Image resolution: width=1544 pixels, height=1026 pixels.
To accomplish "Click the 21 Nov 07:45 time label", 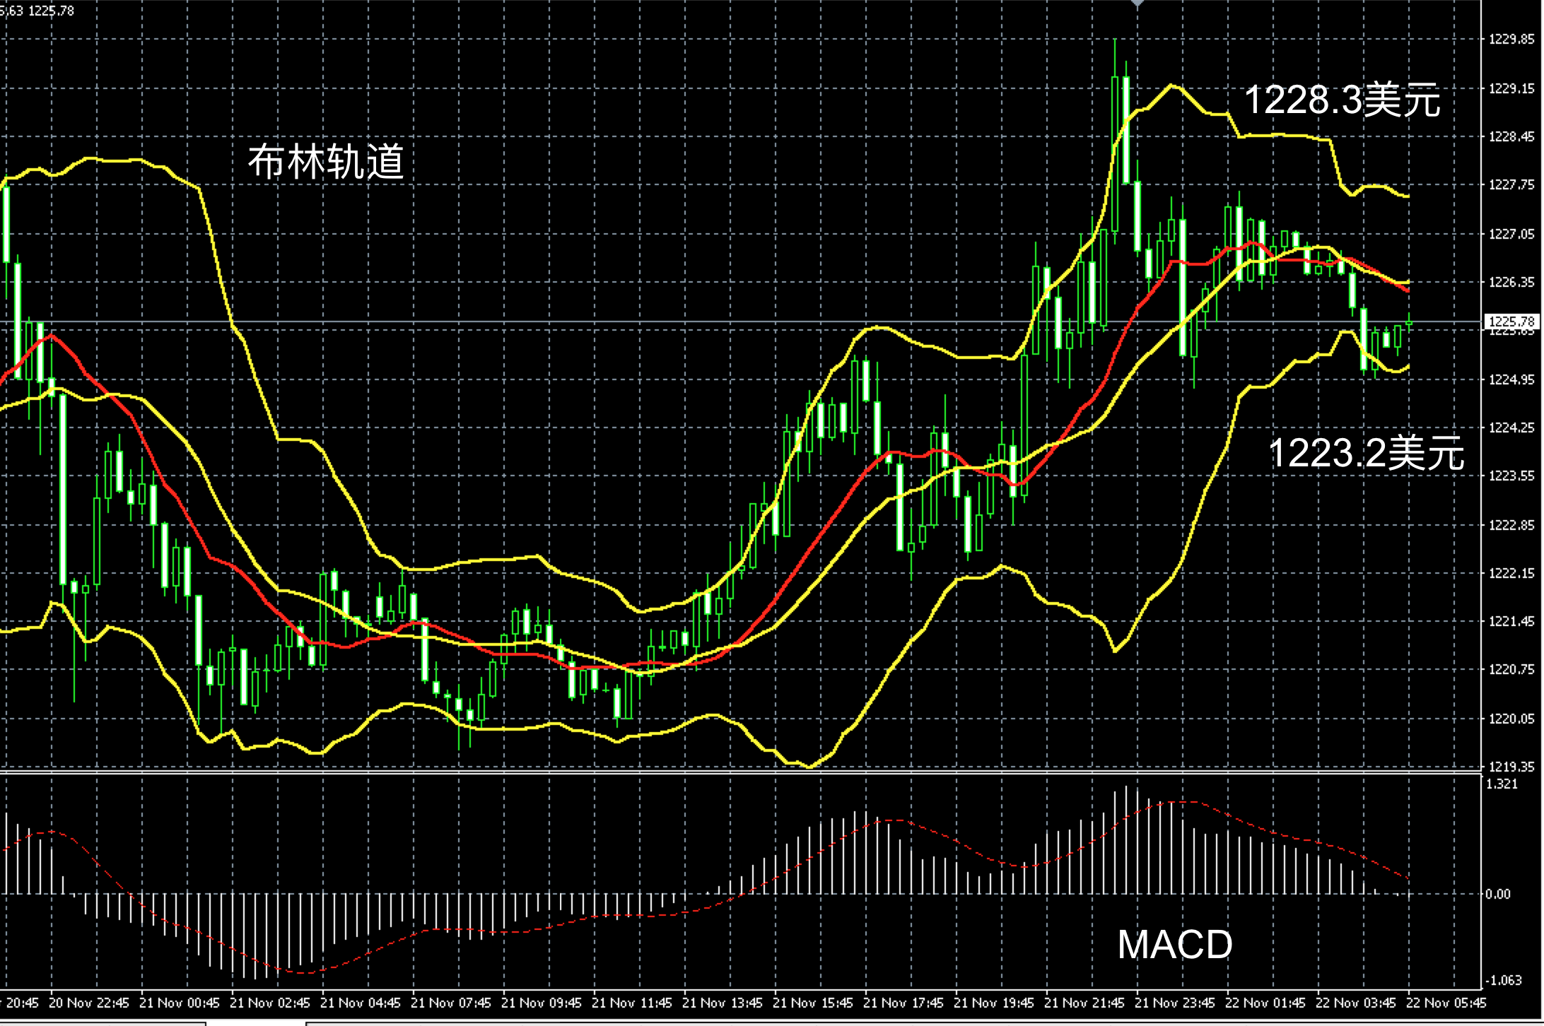I will point(451,1003).
